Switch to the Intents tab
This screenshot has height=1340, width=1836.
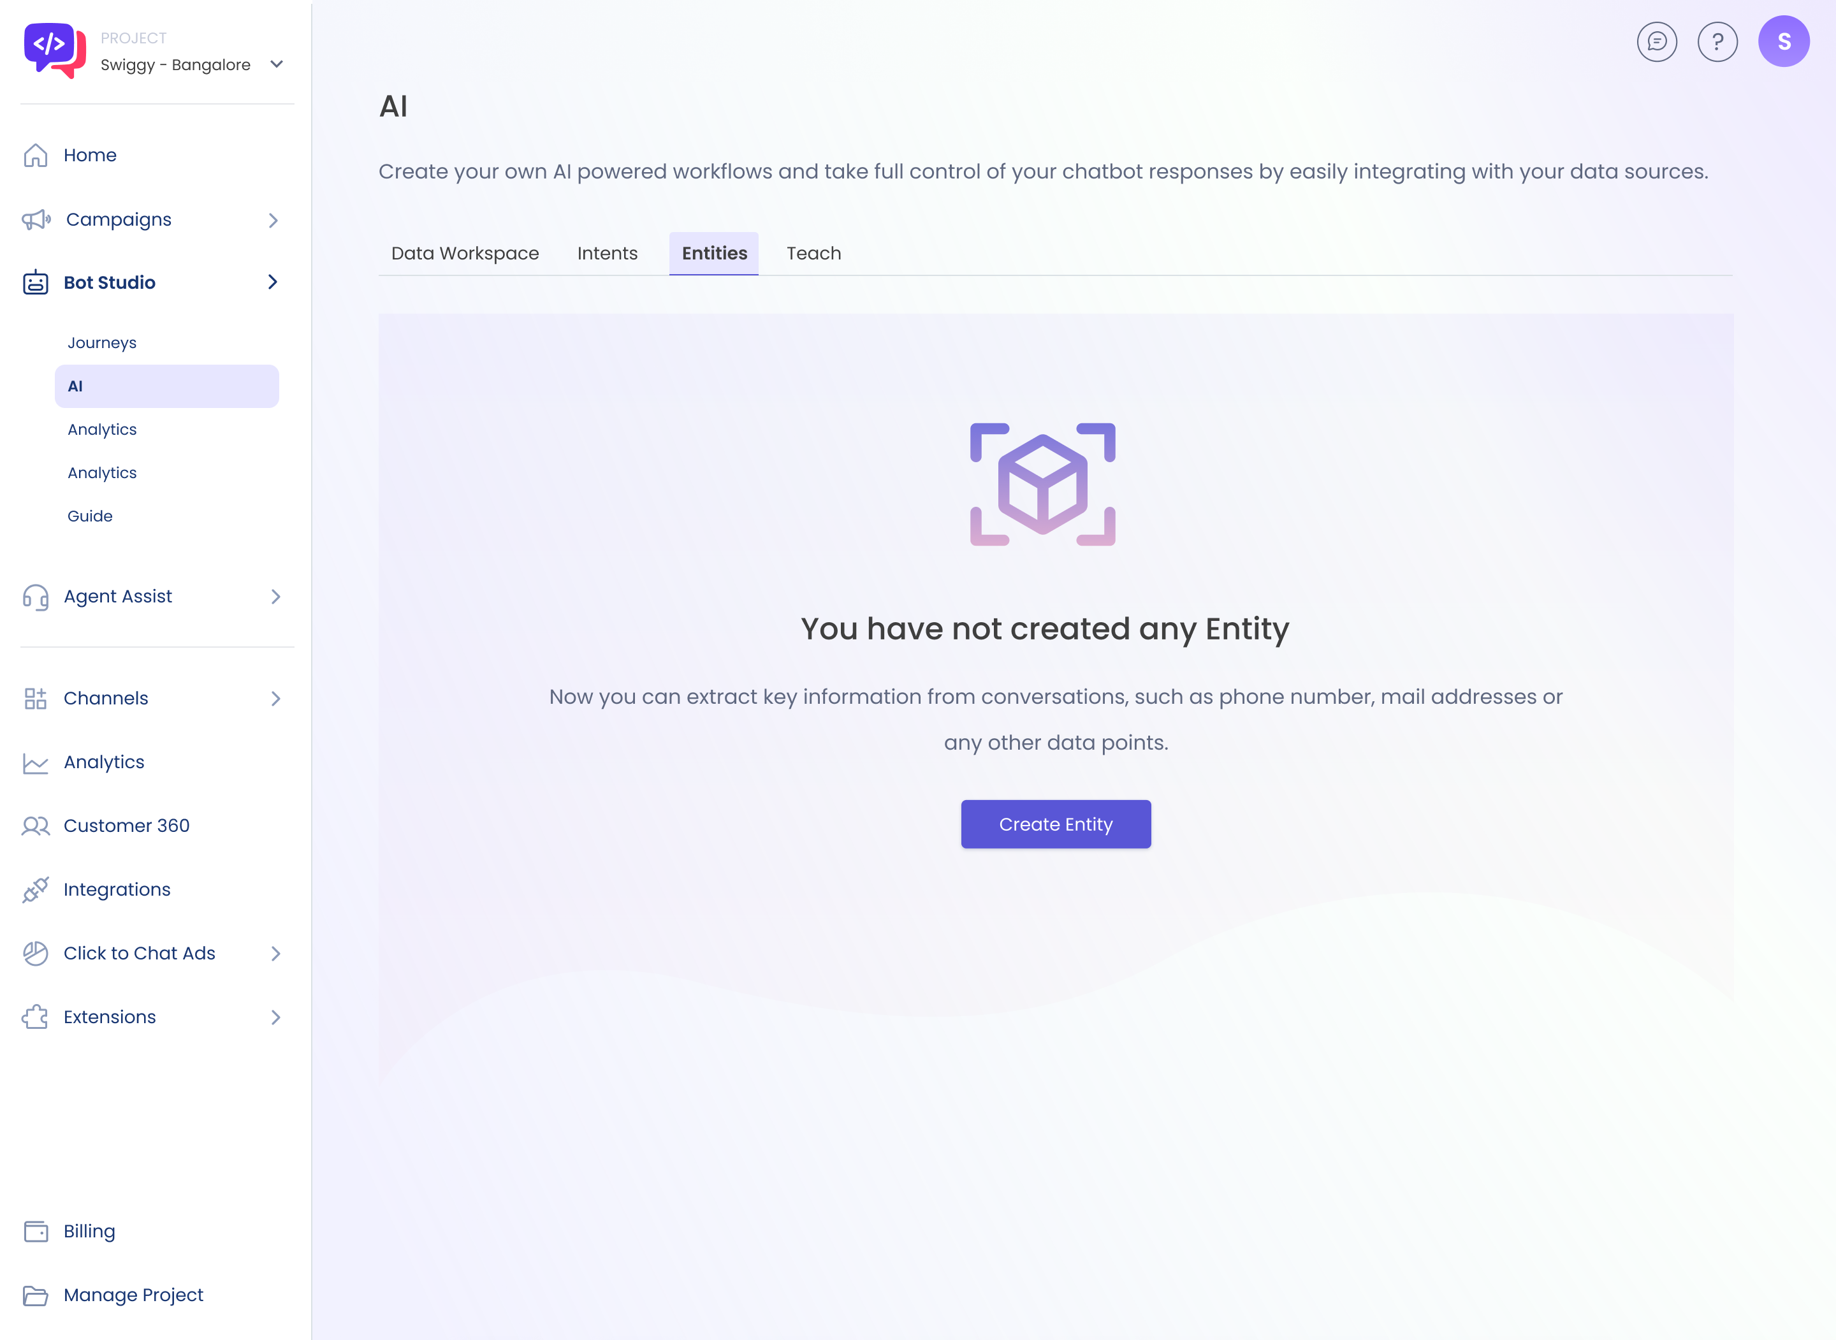click(606, 252)
